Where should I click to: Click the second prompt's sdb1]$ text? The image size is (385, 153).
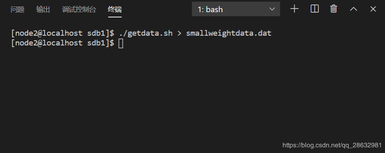101,43
